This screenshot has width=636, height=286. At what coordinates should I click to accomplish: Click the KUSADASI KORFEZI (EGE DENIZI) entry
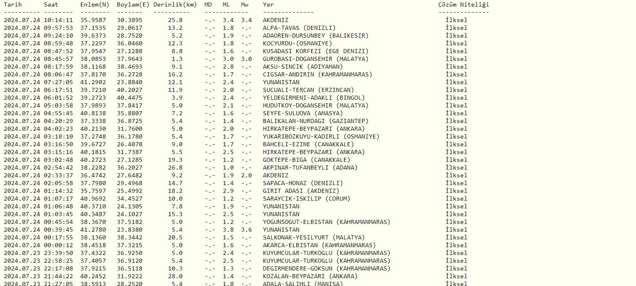[316, 51]
